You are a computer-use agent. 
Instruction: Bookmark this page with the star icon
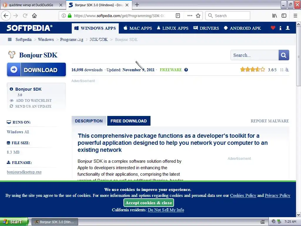198,16
